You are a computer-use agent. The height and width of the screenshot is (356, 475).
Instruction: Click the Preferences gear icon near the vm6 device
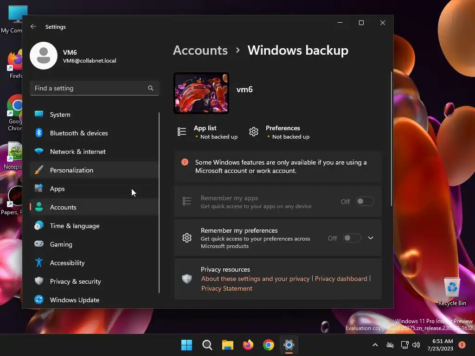pos(254,132)
